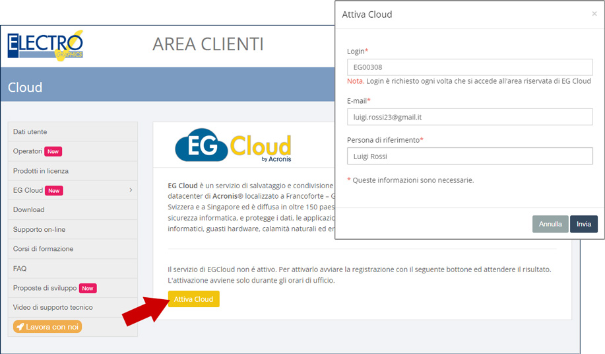The image size is (605, 354).
Task: Focus the Persona di riferimento field
Action: 470,156
